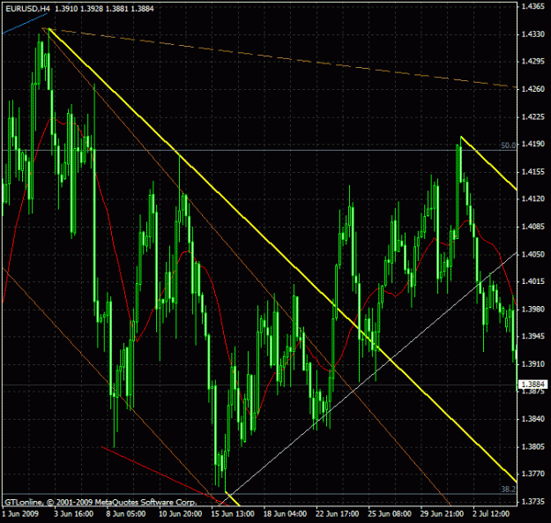Click the 1.3980 price axis label
This screenshot has width=551, height=523.
[533, 309]
